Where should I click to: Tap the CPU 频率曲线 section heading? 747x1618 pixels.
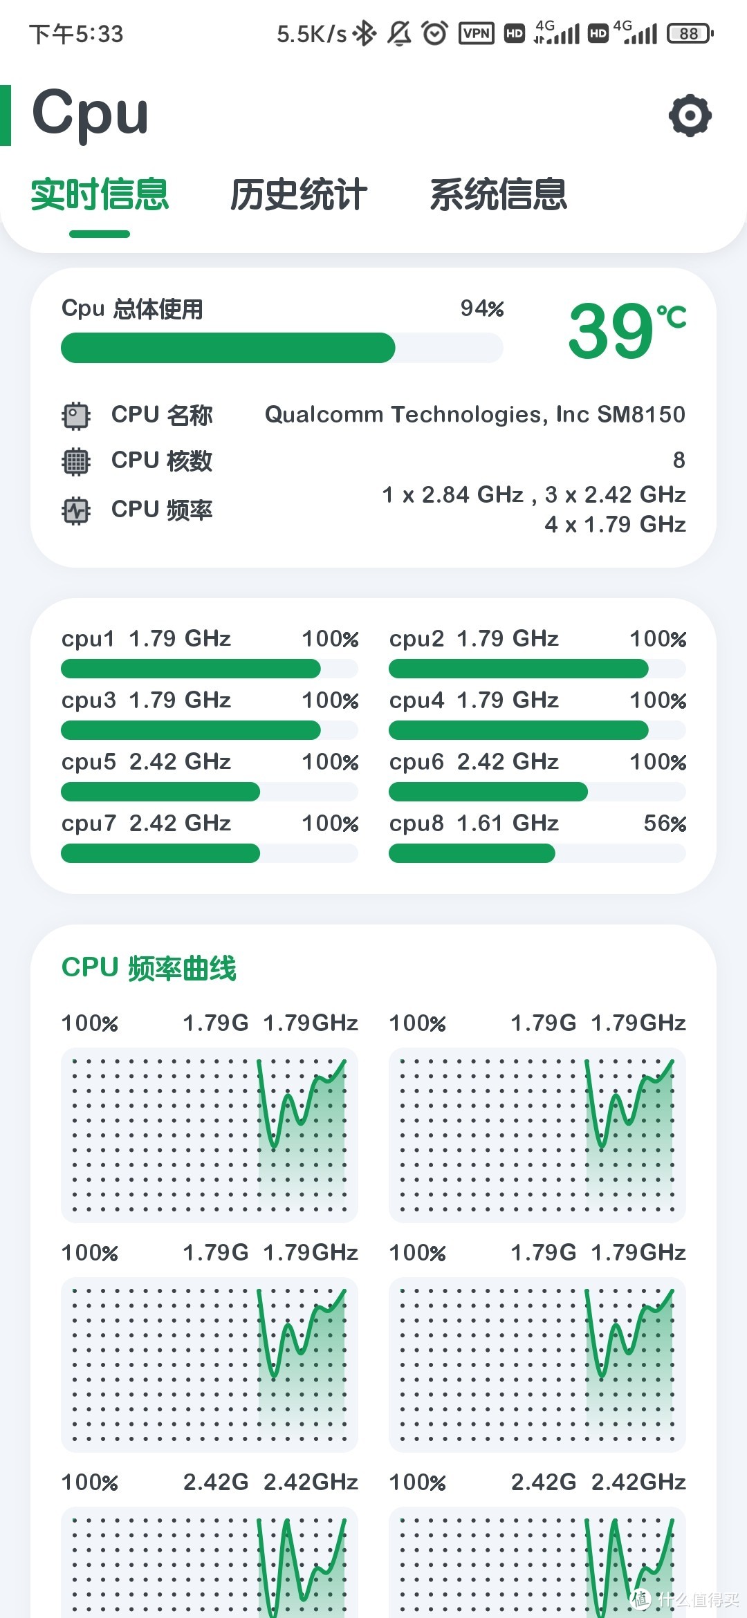tap(149, 968)
